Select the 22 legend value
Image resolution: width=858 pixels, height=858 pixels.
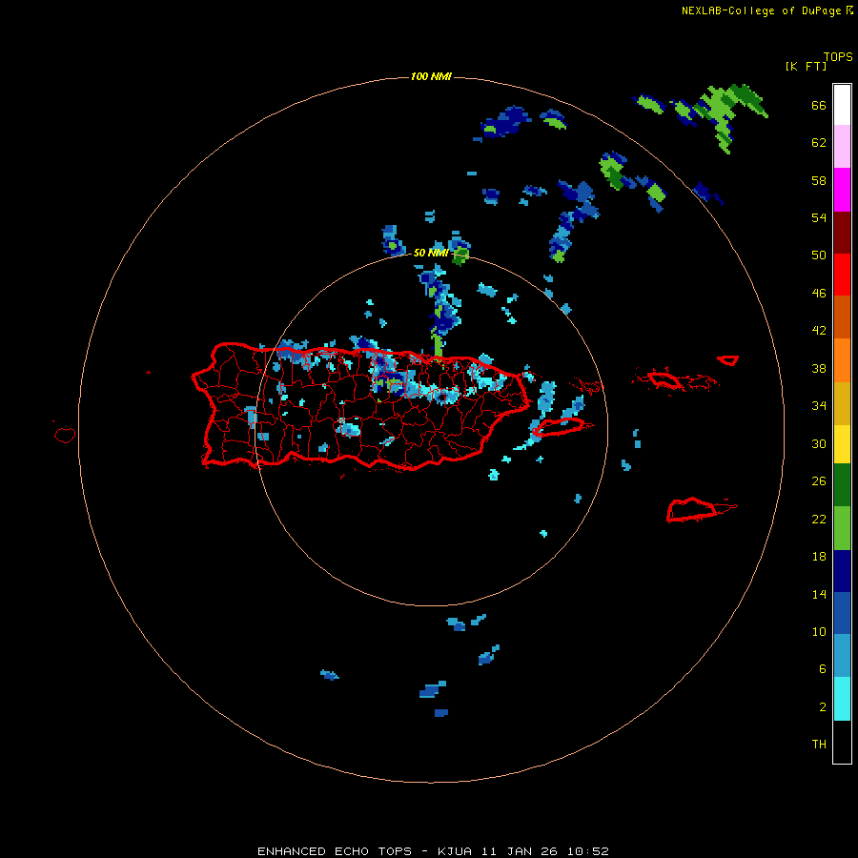click(x=819, y=519)
